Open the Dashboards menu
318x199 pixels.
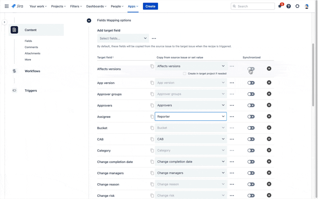tap(96, 6)
